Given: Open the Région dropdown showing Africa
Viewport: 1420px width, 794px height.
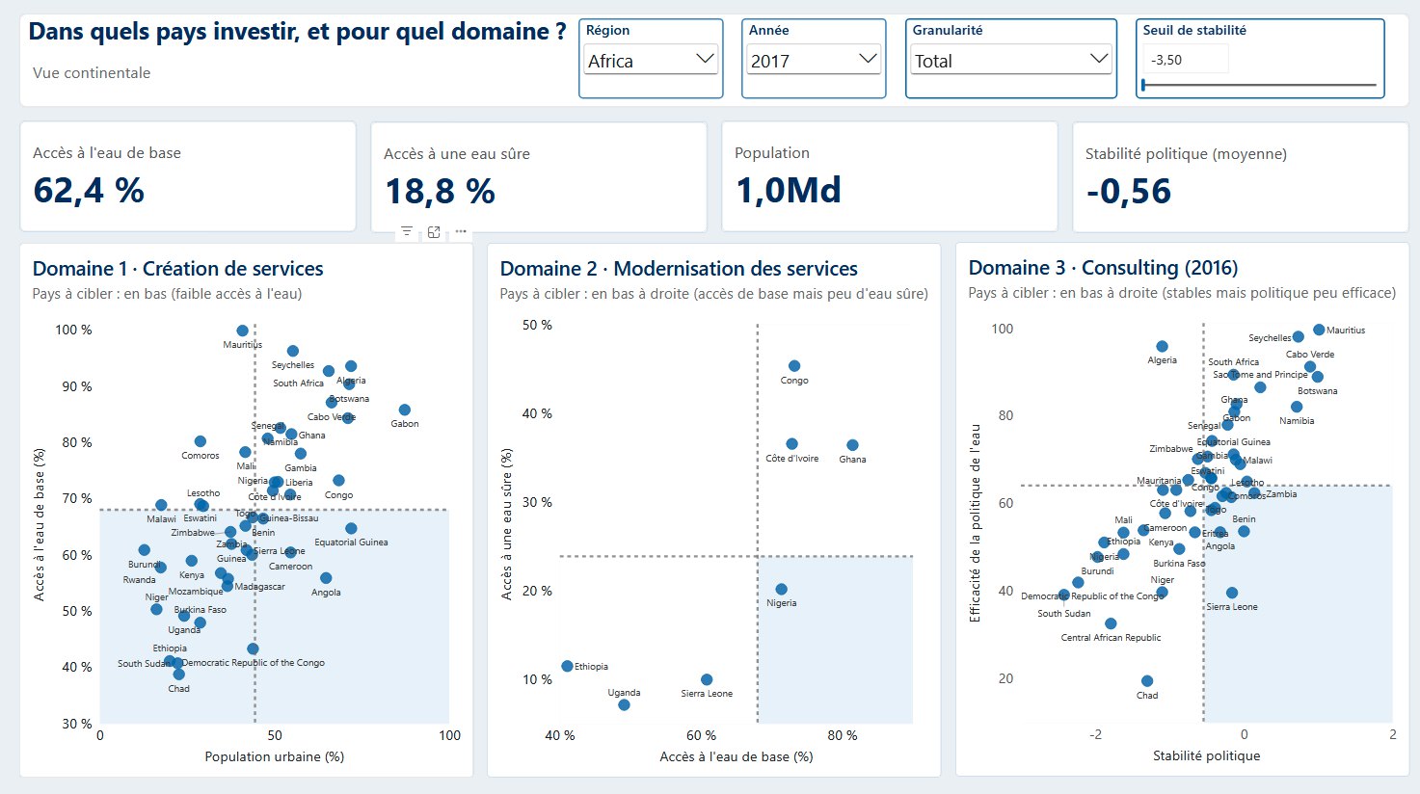Looking at the screenshot, I should 651,61.
